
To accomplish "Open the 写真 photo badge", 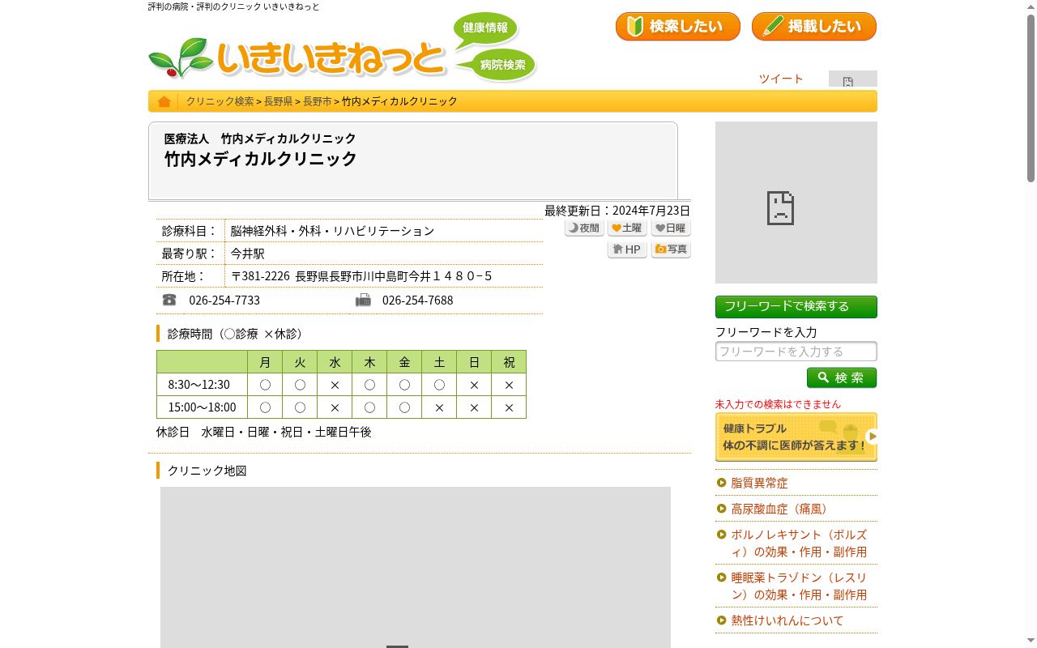I will point(671,249).
